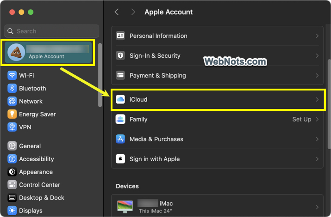The width and height of the screenshot is (331, 217).
Task: Open the Personal Information row
Action: pos(217,36)
